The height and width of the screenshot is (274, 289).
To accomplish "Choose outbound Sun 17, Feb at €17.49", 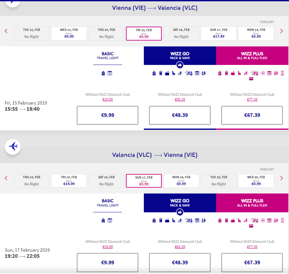I will [x=218, y=33].
